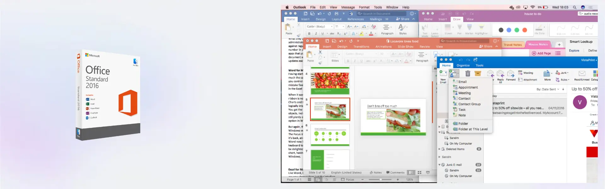
Task: Click the Outlook Move button
Action: point(547,75)
